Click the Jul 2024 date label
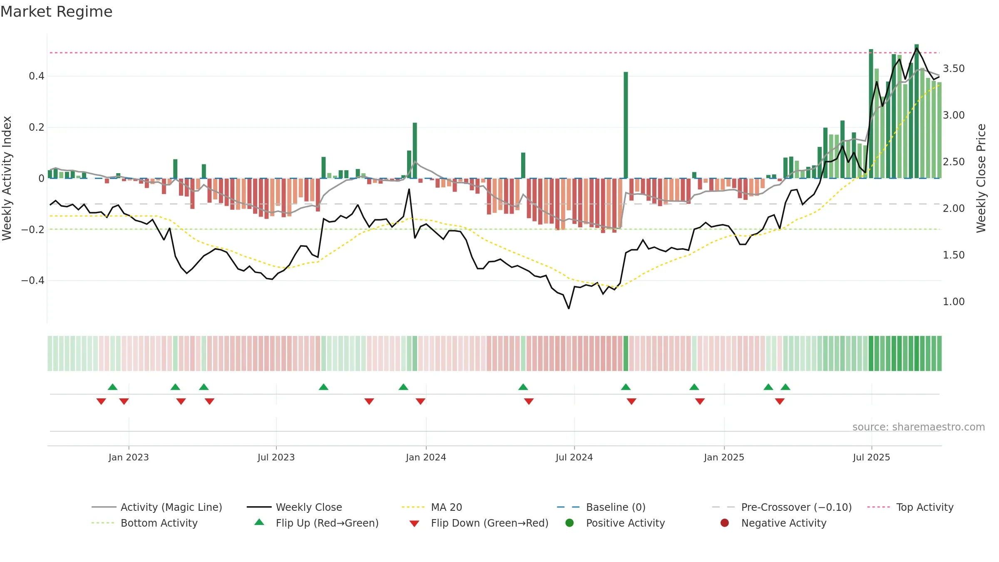Image resolution: width=999 pixels, height=562 pixels. [x=574, y=457]
